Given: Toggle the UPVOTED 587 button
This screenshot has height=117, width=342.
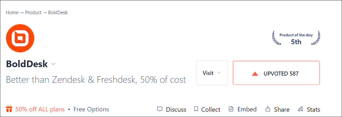Looking at the screenshot, I should [276, 73].
